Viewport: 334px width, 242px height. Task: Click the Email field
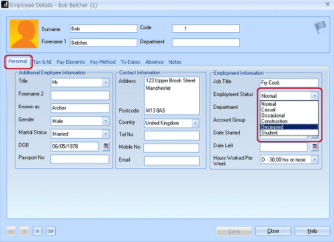coord(172,161)
